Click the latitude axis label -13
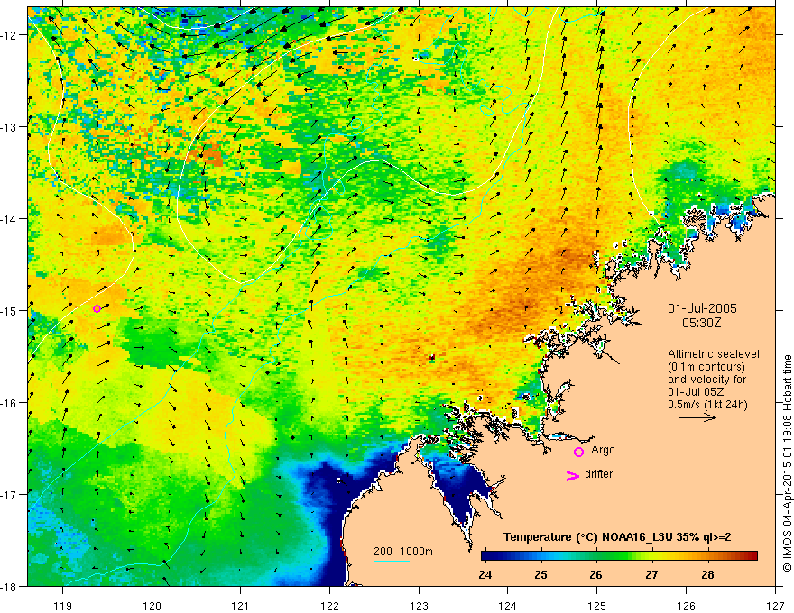The width and height of the screenshot is (794, 613). (x=9, y=126)
